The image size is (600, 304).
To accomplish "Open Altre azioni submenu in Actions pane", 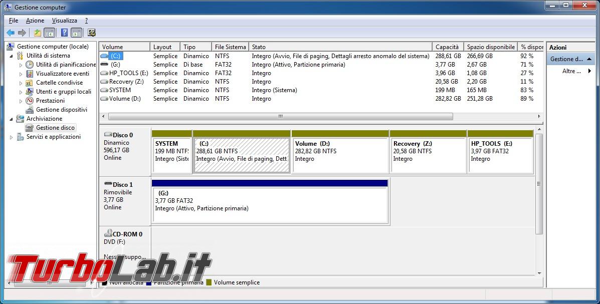I will point(576,71).
